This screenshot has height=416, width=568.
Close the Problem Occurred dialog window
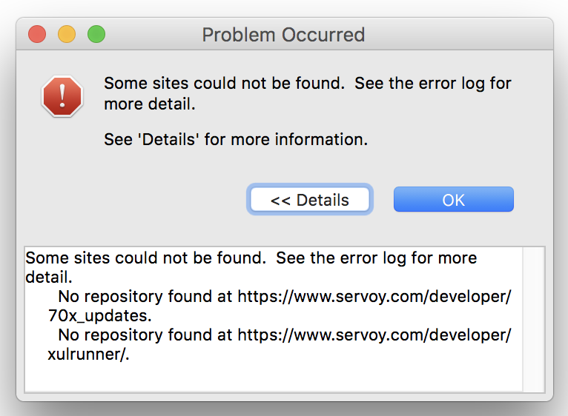pyautogui.click(x=37, y=34)
